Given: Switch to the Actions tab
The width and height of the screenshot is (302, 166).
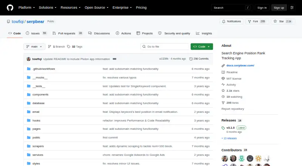Looking at the screenshot, I should pos(123,33).
